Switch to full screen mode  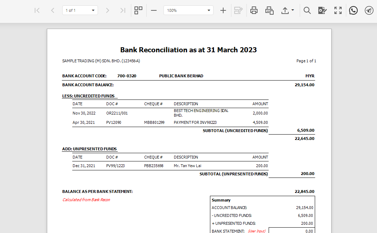pos(338,10)
